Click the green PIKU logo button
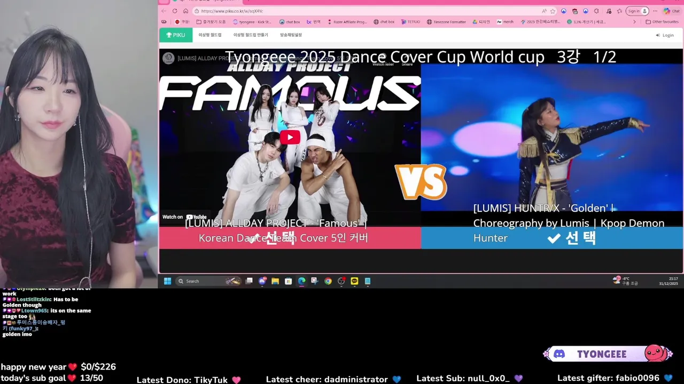The width and height of the screenshot is (684, 384). pos(176,35)
